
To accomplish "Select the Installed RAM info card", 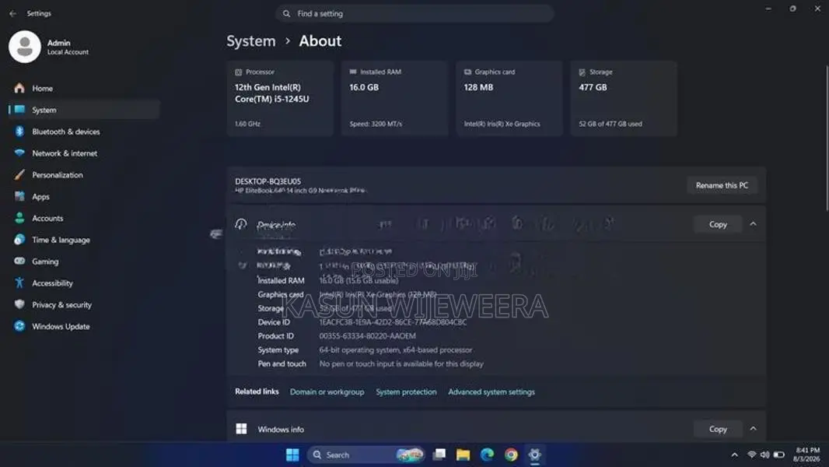I will [394, 98].
